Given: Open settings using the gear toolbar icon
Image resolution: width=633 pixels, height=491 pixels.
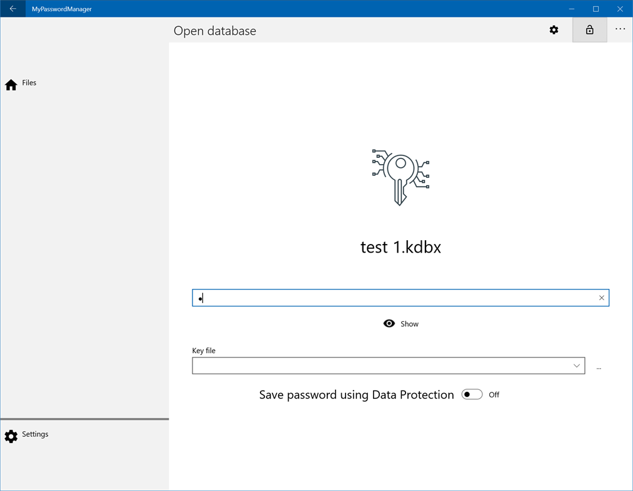Looking at the screenshot, I should 554,29.
